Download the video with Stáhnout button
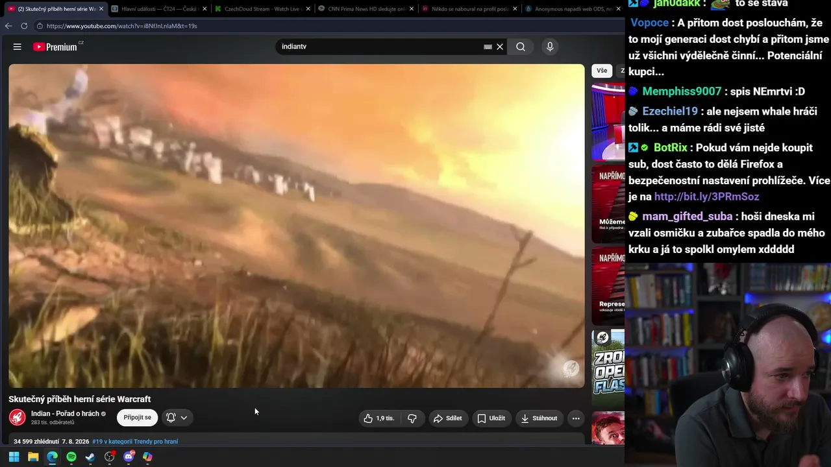 pos(539,418)
